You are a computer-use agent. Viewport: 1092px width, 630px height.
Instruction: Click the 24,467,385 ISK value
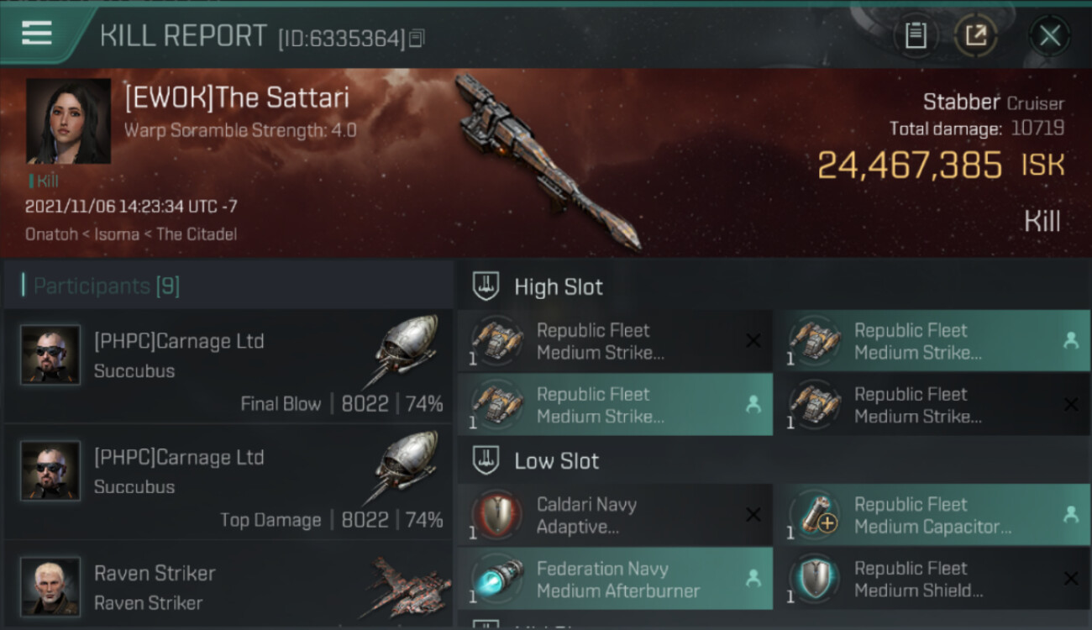941,165
